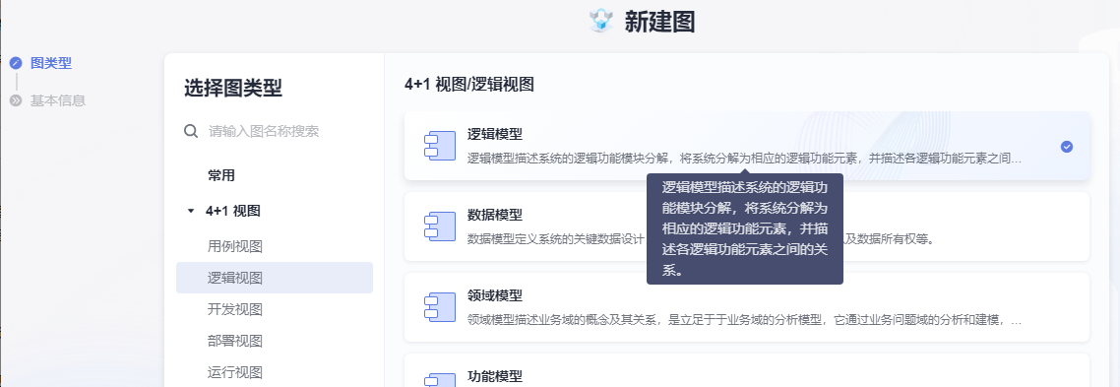Screen dimensions: 1120x387
Task: Click the 4+1 视图/逻辑视图 breadcrumb heading
Action: (x=469, y=85)
